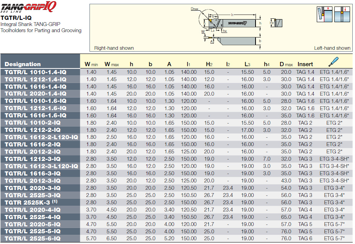Select row TGTR/L 2525-6-IQ
Image resolution: width=355 pixels, height=244 pixels.
point(177,238)
